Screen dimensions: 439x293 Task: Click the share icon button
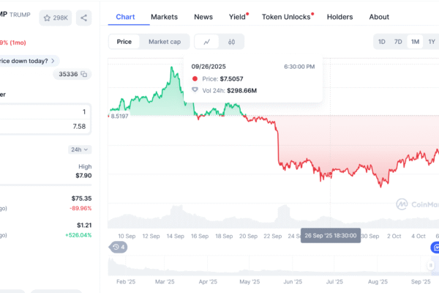[84, 18]
